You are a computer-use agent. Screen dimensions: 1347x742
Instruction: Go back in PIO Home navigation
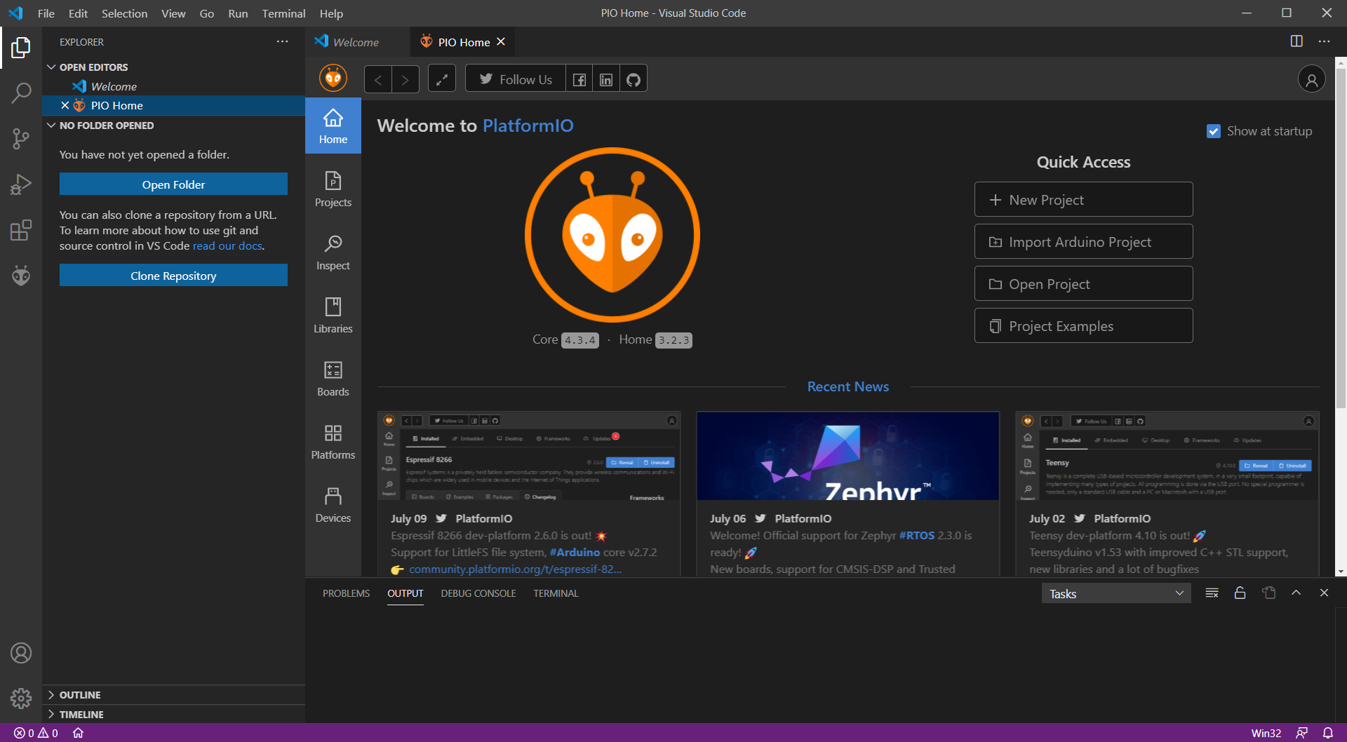tap(377, 79)
